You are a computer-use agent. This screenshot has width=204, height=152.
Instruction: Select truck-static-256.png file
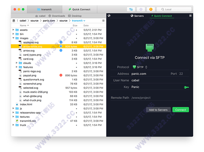(35, 92)
